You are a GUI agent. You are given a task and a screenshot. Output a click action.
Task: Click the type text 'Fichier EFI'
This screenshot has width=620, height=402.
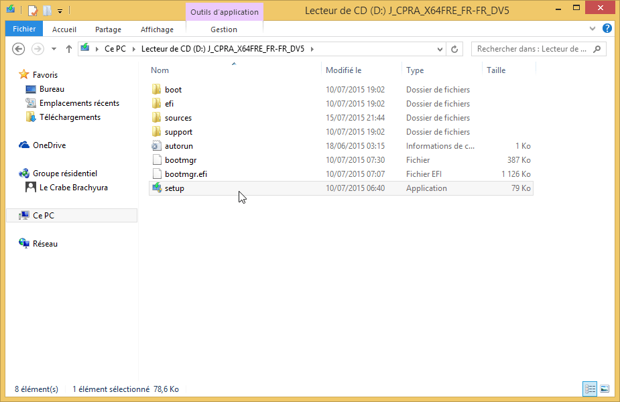click(424, 174)
